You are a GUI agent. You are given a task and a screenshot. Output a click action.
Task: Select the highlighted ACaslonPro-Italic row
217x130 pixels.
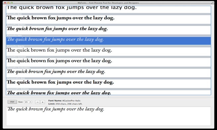(x=109, y=41)
